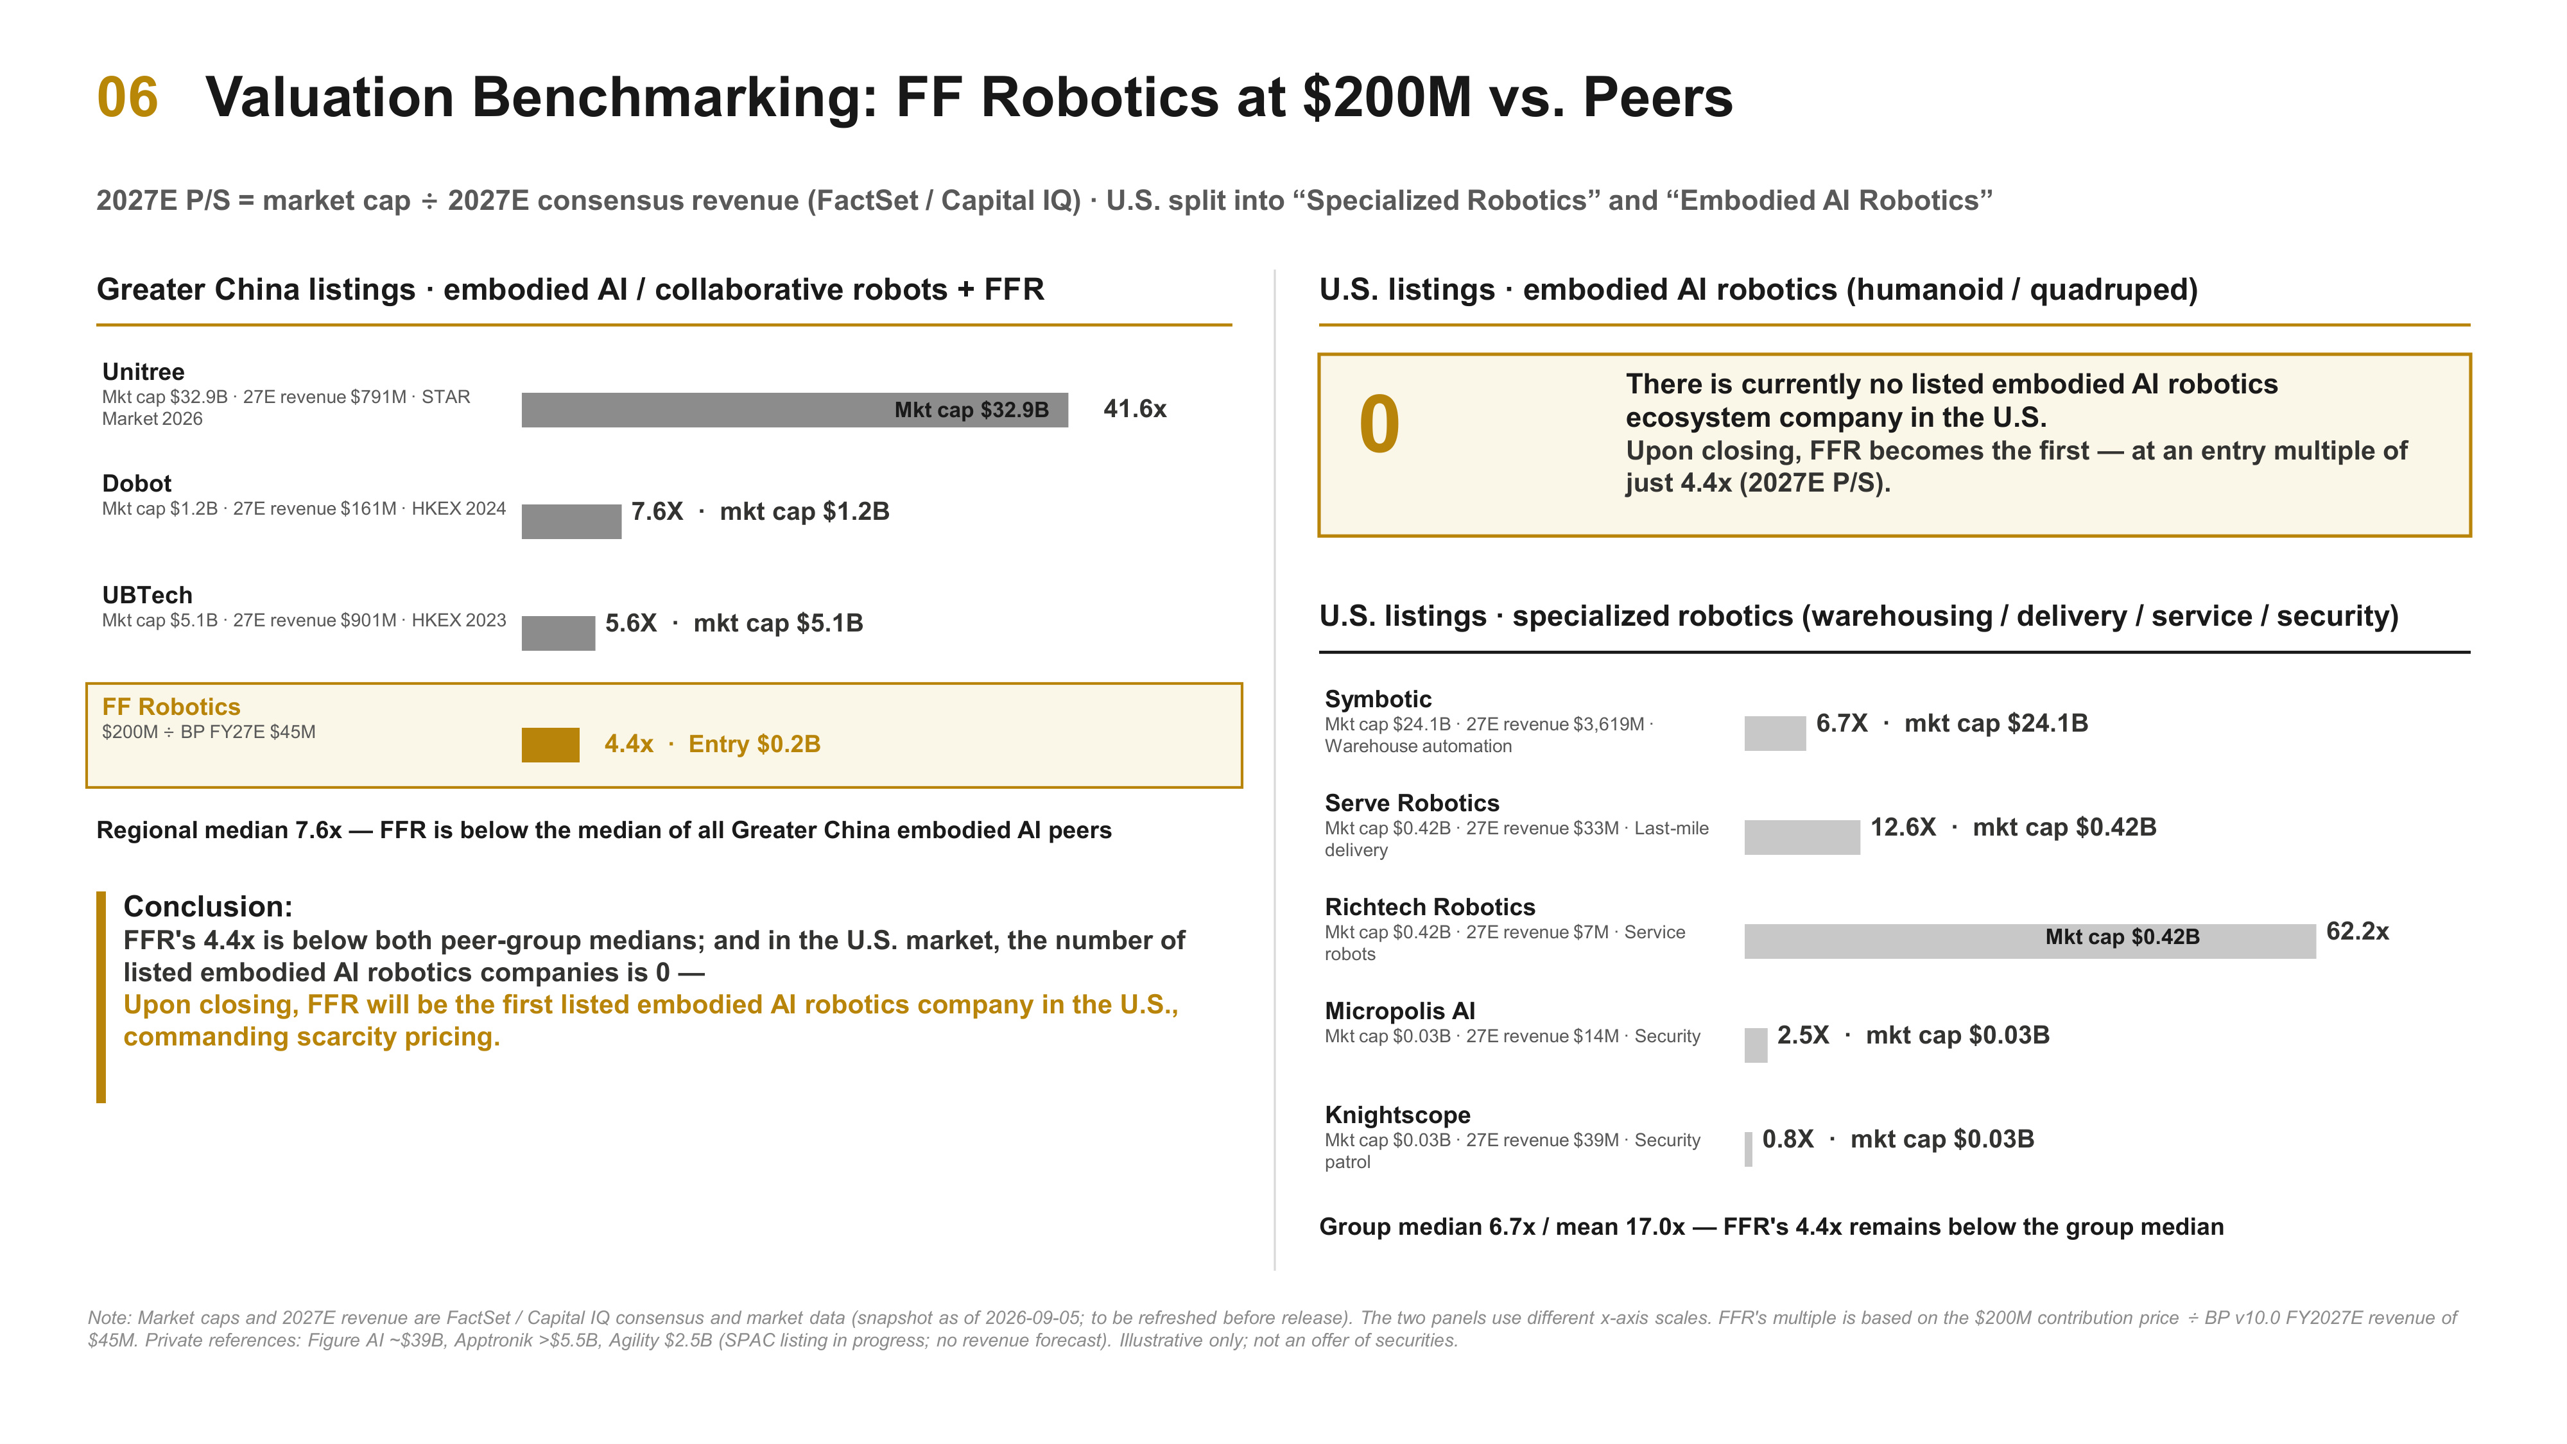Select the Dobot gray bar

(571, 521)
